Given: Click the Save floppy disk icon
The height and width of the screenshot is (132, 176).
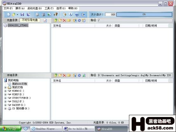Looking at the screenshot, I should pos(22,15).
